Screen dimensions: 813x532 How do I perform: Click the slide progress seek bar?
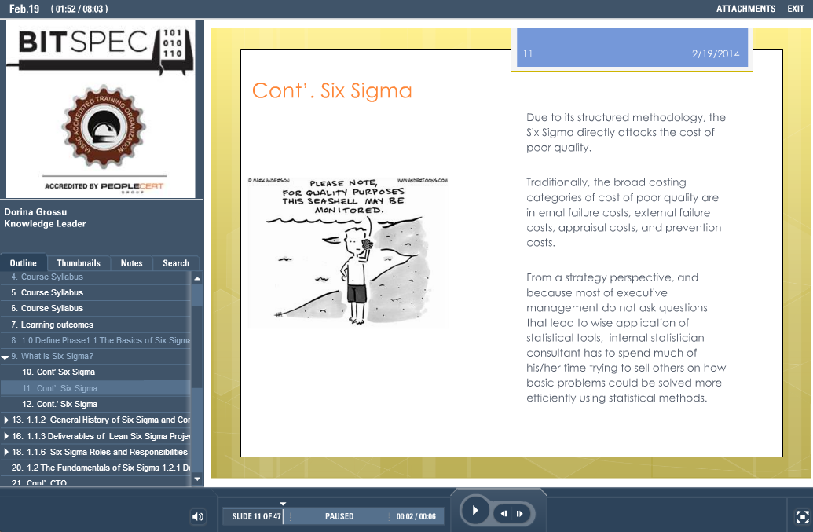333,516
